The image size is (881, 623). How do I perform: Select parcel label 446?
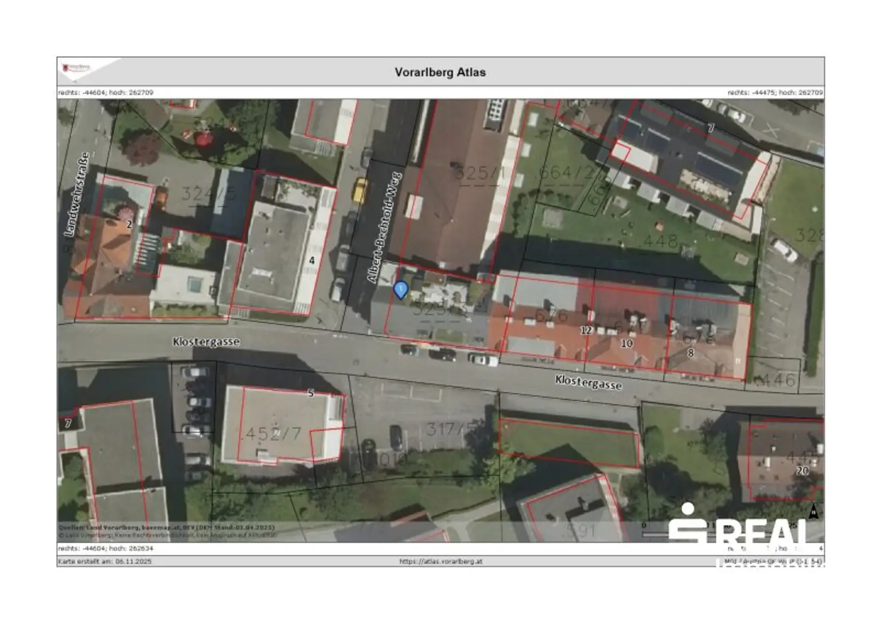click(x=777, y=379)
